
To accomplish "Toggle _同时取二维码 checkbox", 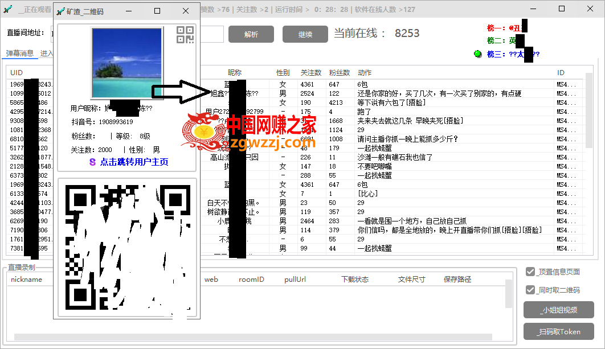I will [530, 290].
